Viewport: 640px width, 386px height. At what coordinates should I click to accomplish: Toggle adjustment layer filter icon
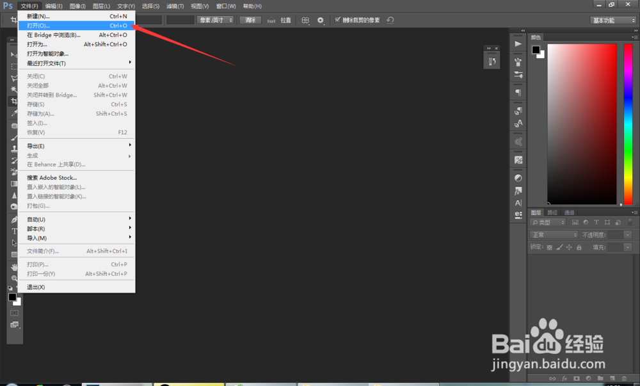(586, 222)
